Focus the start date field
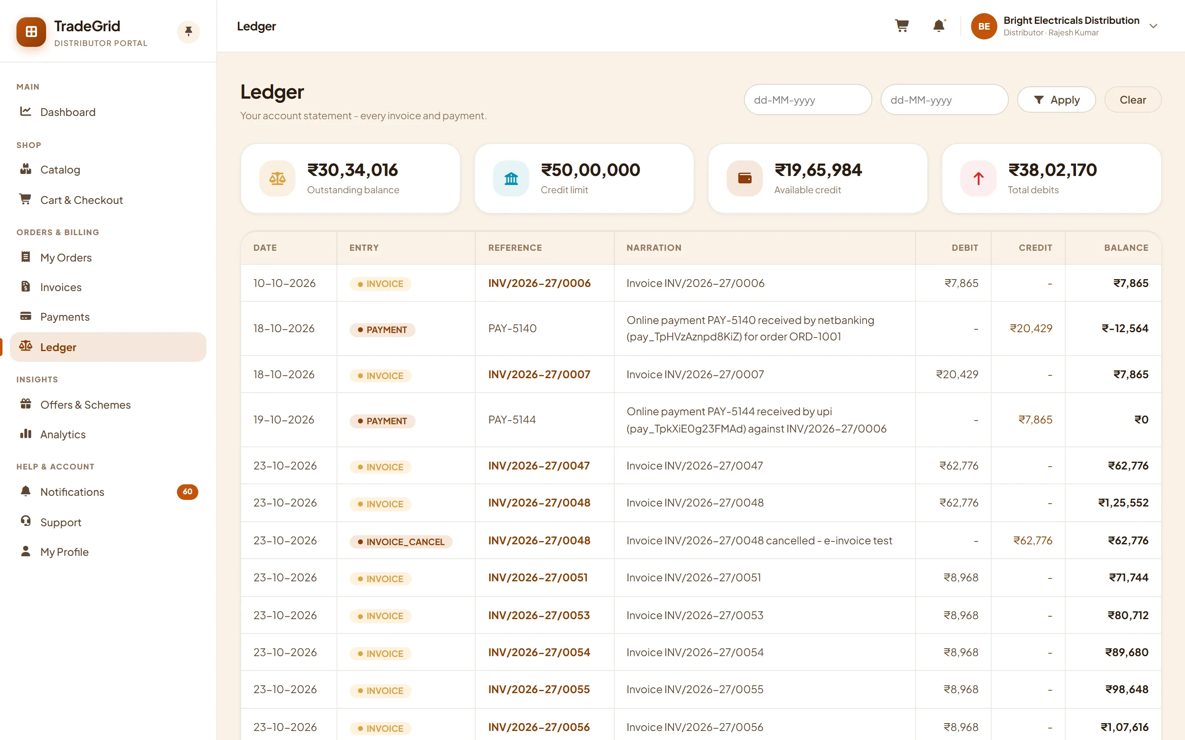Screen dimensions: 1185x740 [807, 100]
